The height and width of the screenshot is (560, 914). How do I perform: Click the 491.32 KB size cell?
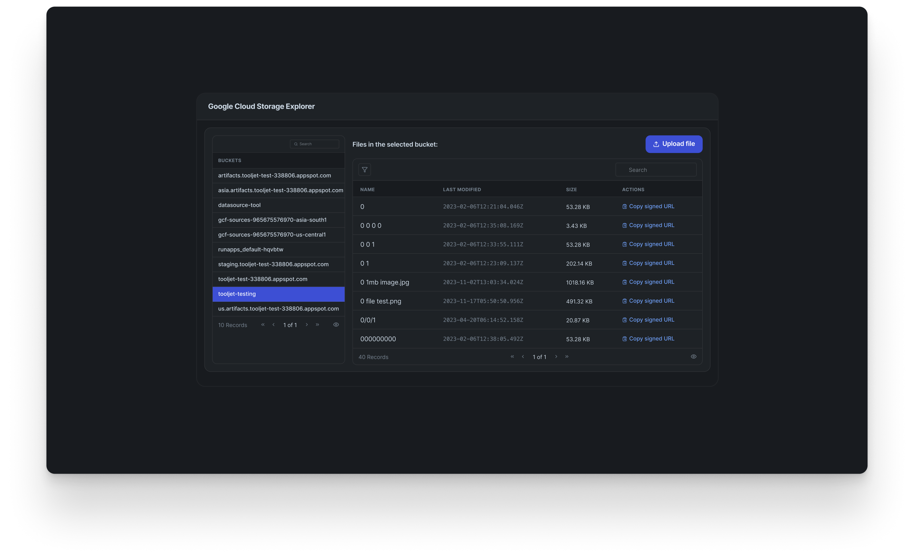(579, 302)
